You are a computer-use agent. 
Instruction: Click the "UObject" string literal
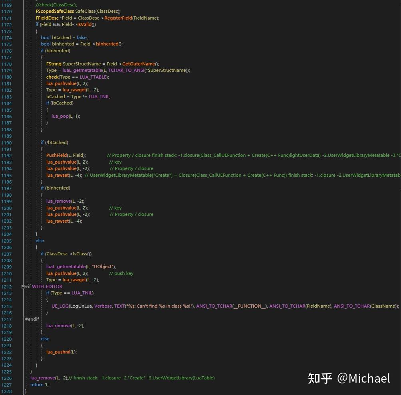pos(103,267)
